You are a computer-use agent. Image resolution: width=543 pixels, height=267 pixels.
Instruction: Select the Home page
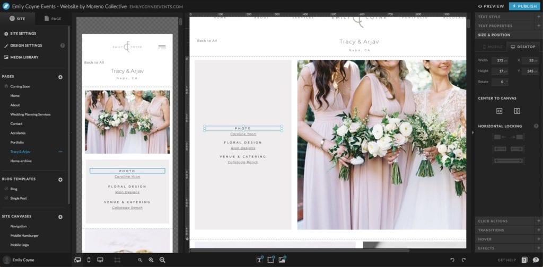coord(15,96)
